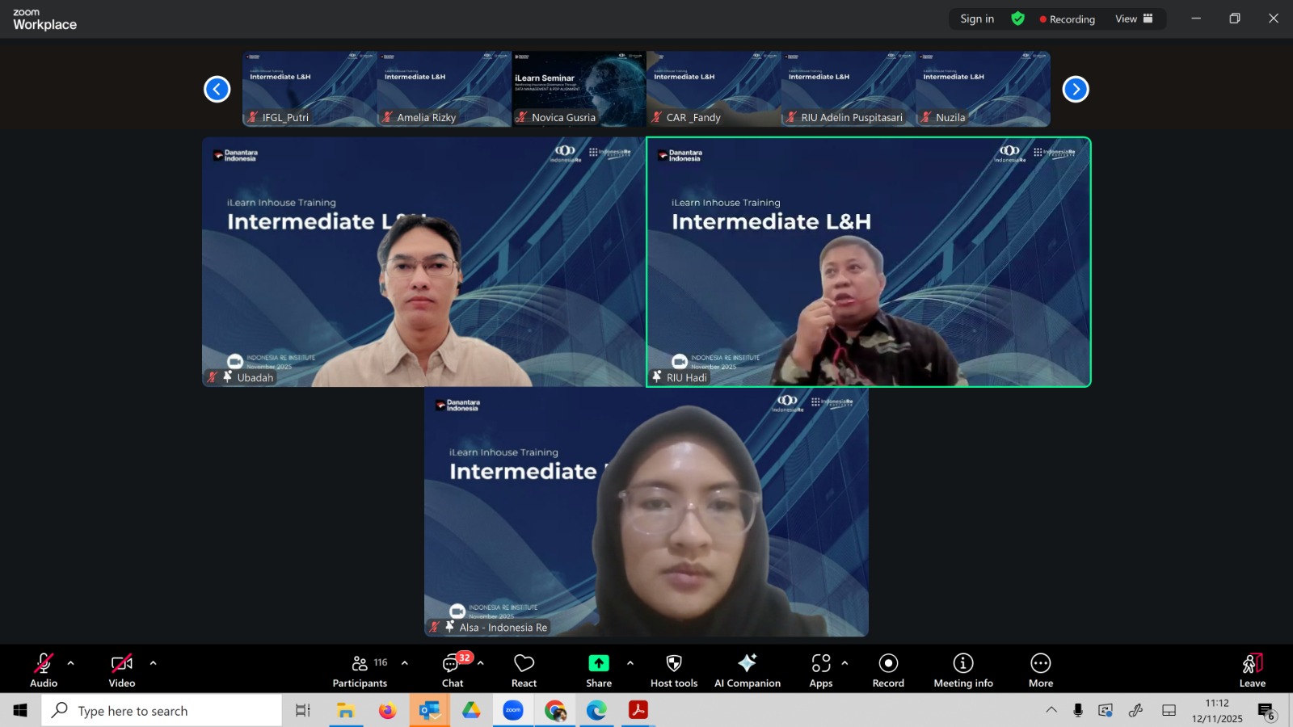
Task: Expand share options arrow next to Share
Action: (630, 663)
